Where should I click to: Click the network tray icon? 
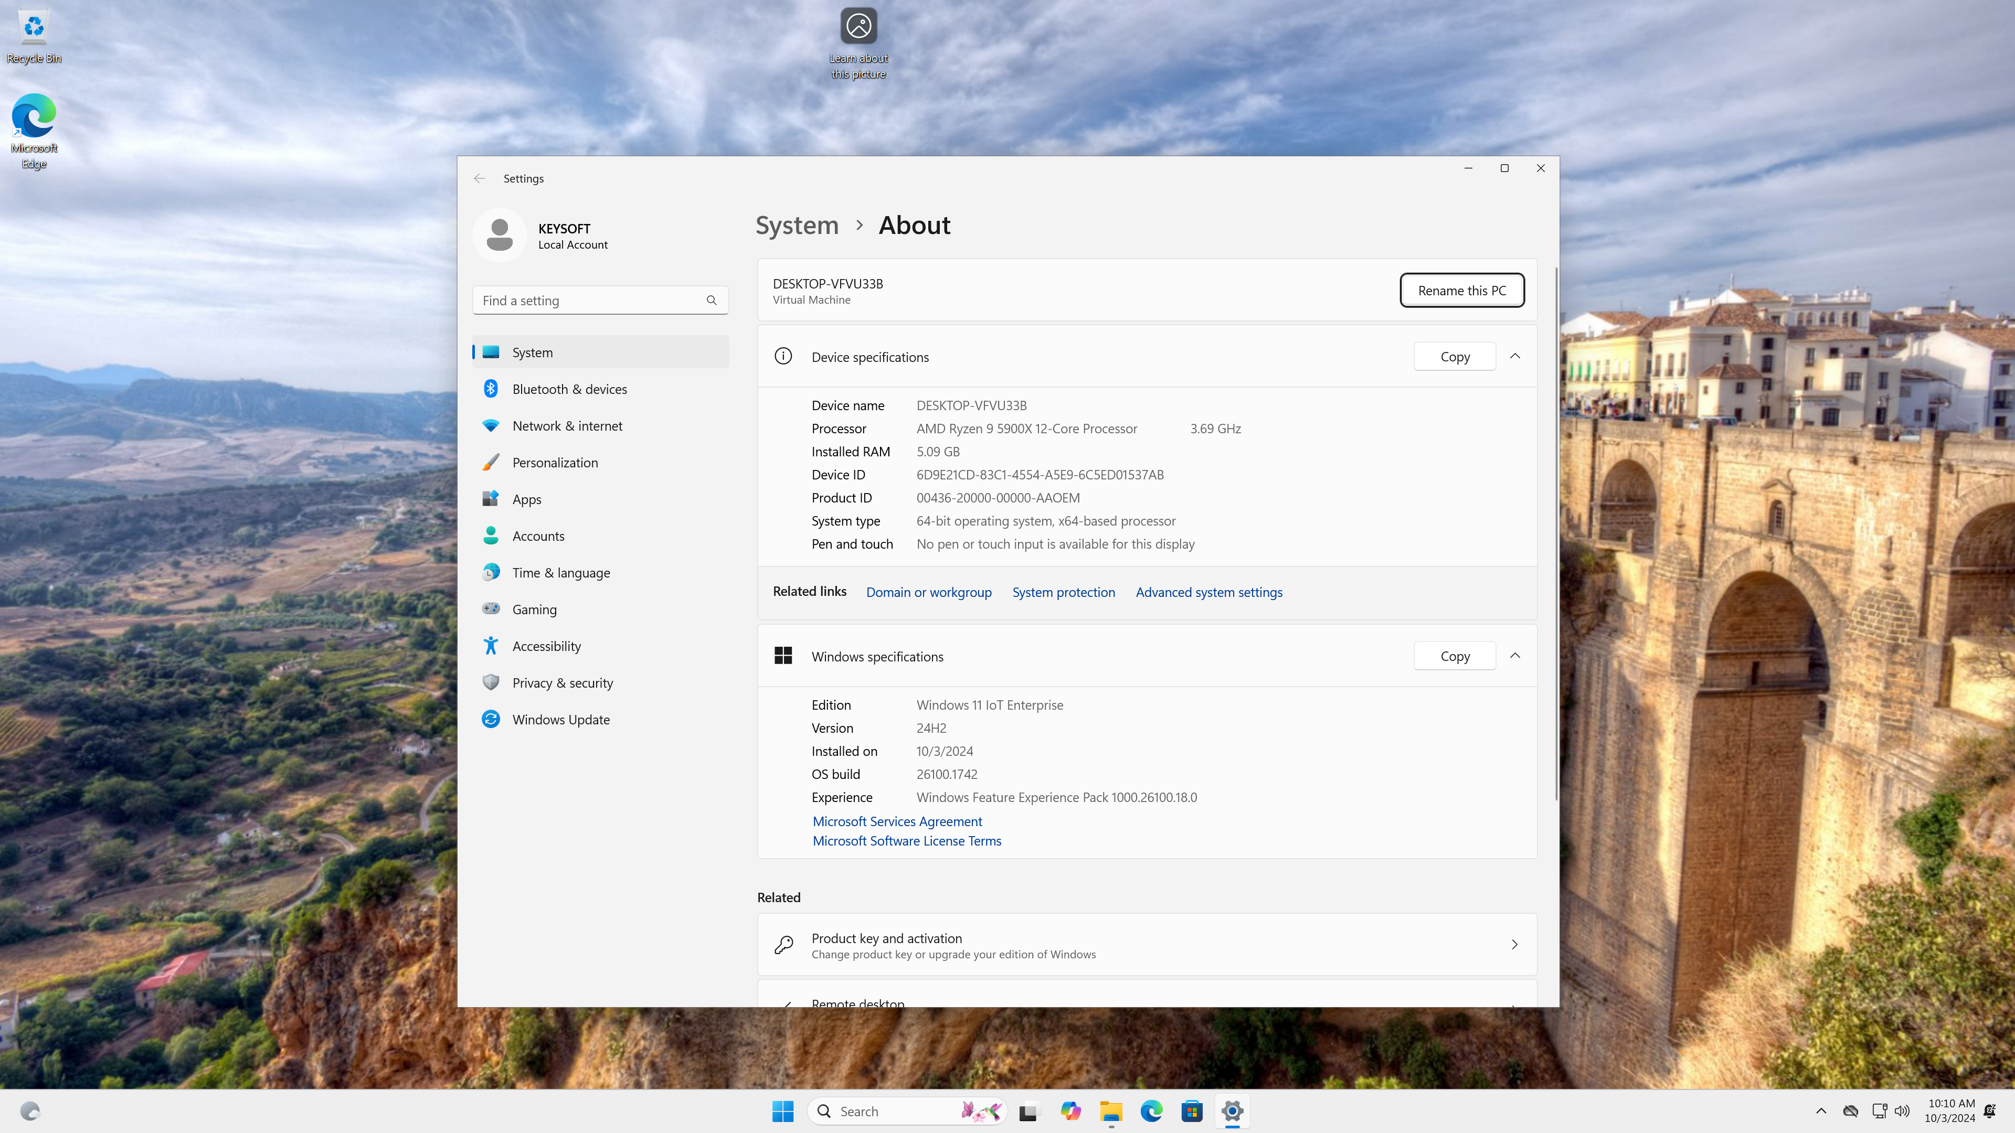point(1879,1111)
